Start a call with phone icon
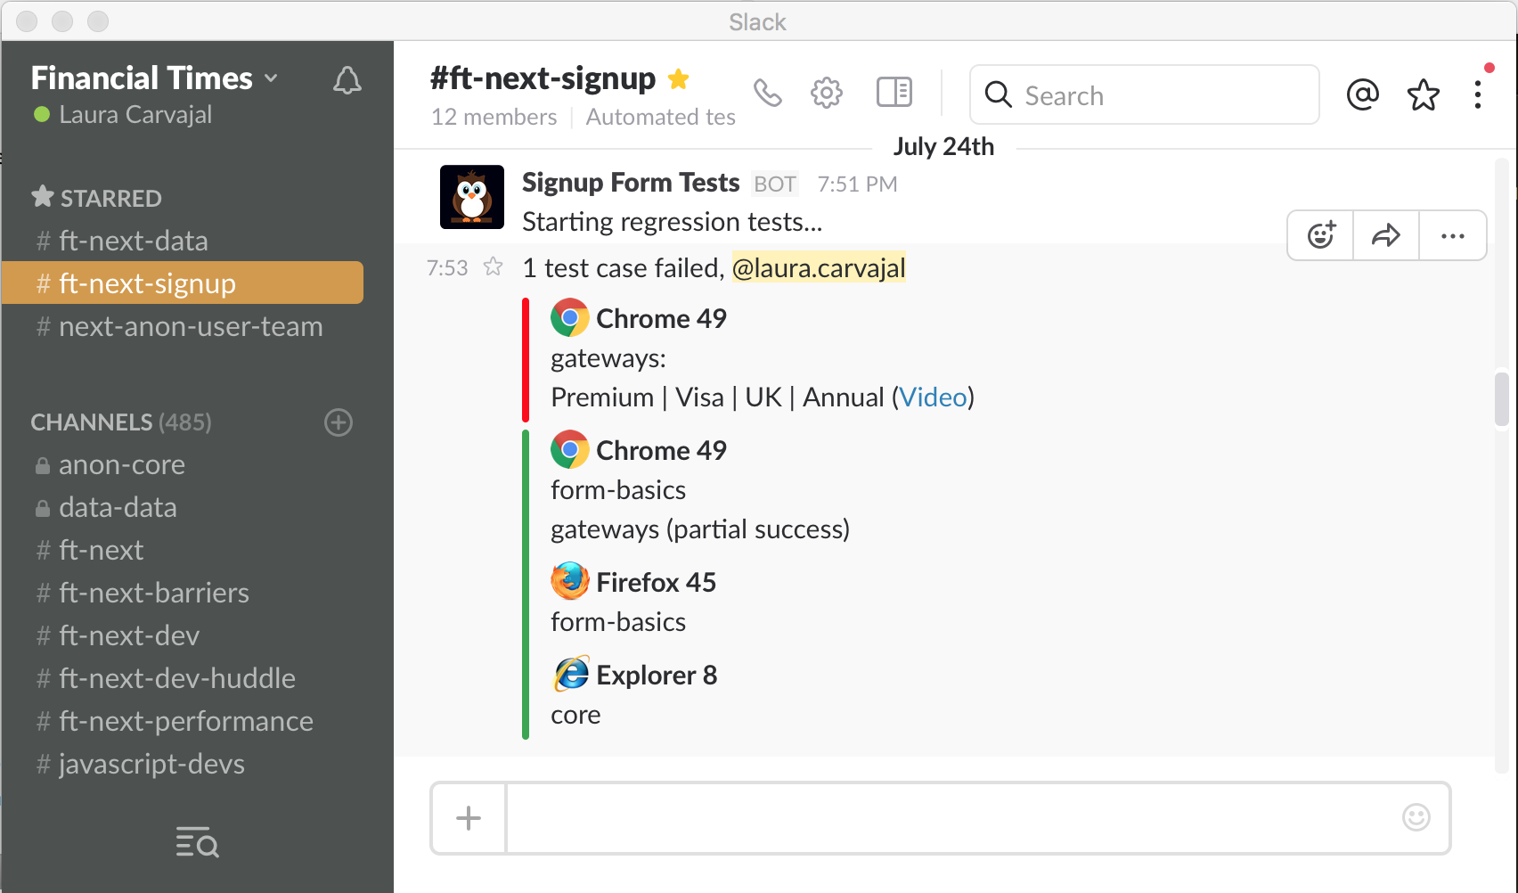1518x893 pixels. point(768,93)
